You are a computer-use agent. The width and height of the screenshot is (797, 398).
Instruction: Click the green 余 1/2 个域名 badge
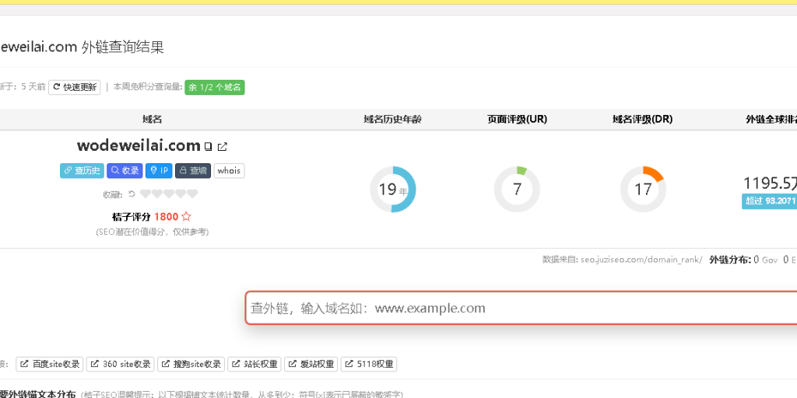215,87
